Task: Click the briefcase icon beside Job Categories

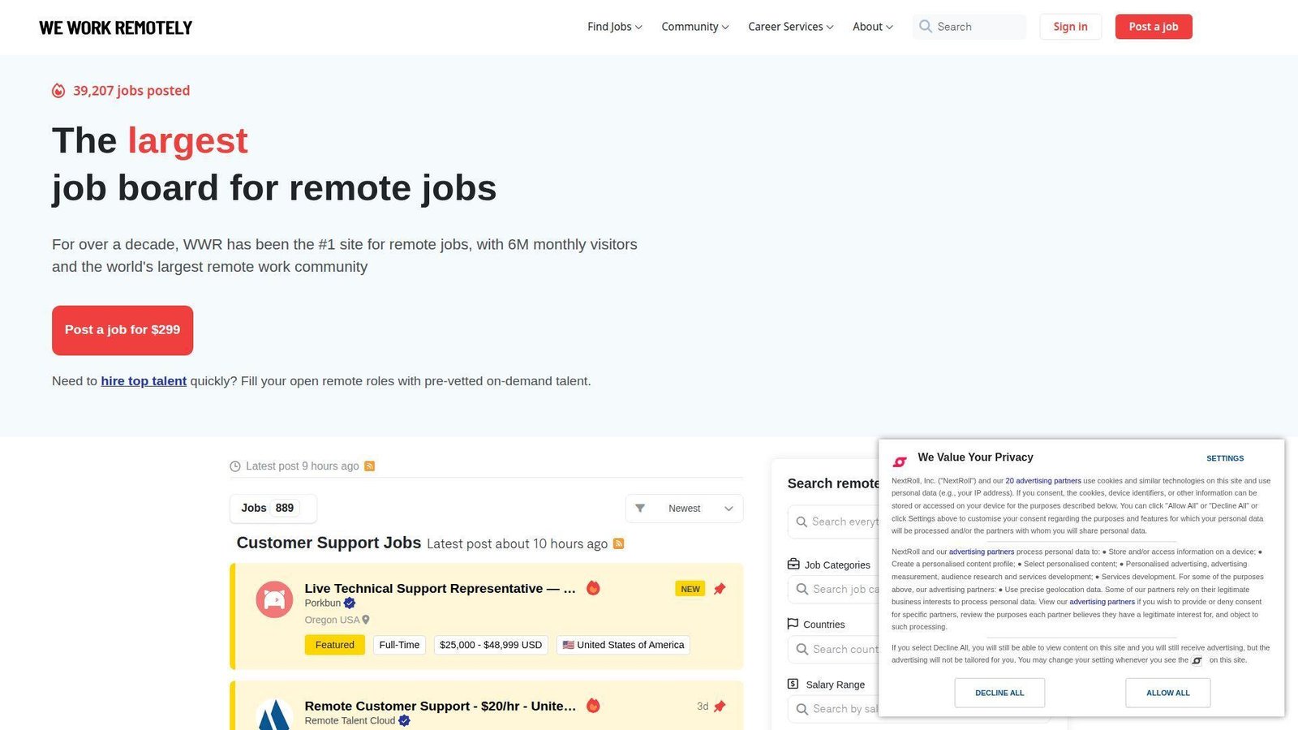Action: (793, 564)
